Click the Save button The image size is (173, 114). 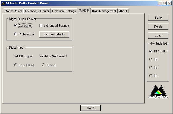[x=158, y=18]
